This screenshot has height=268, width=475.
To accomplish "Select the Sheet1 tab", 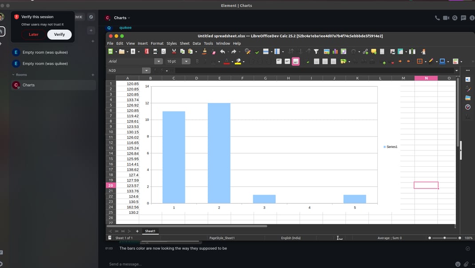I will [150, 231].
